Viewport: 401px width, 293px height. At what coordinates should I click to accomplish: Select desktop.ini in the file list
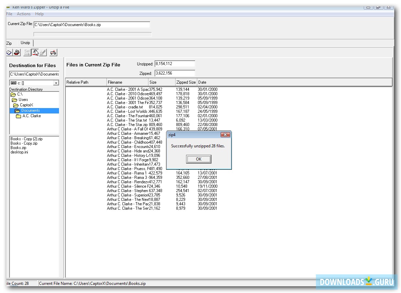[19, 152]
